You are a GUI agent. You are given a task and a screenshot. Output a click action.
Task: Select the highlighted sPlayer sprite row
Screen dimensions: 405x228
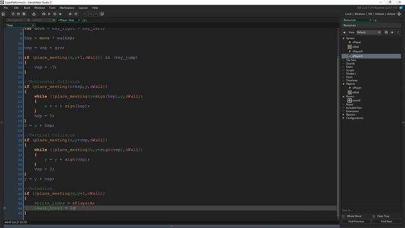point(371,56)
